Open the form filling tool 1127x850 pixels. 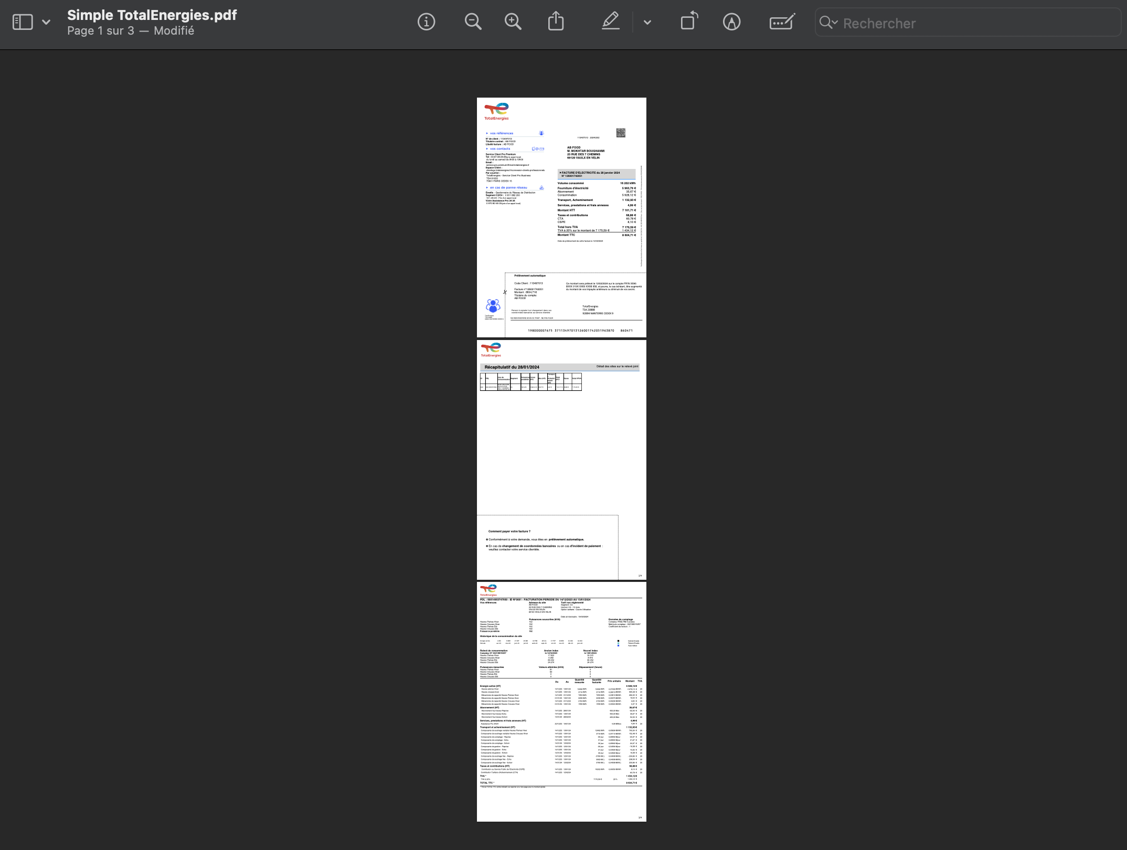(782, 22)
